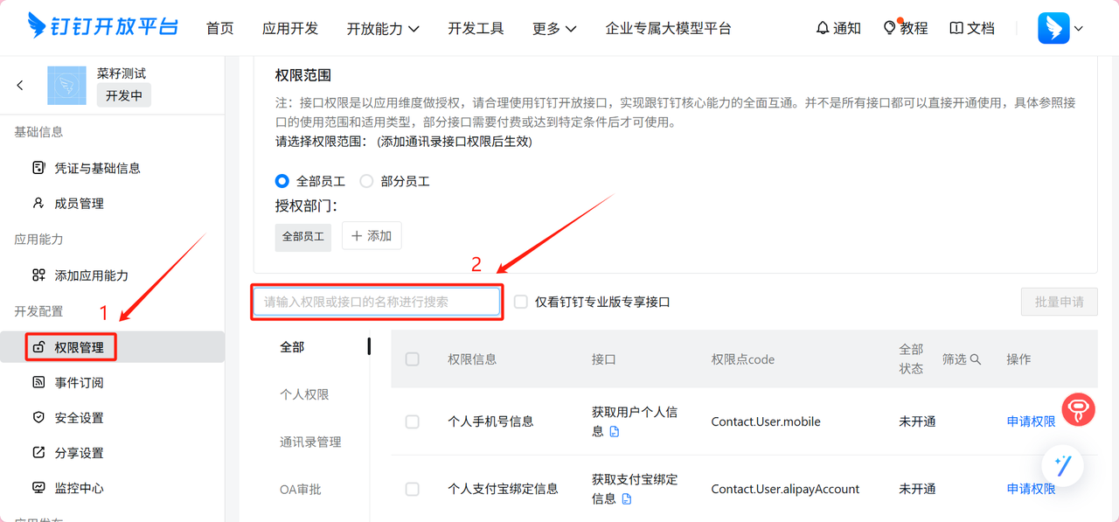Click the red assistant floating icon
The height and width of the screenshot is (522, 1119).
coord(1078,409)
